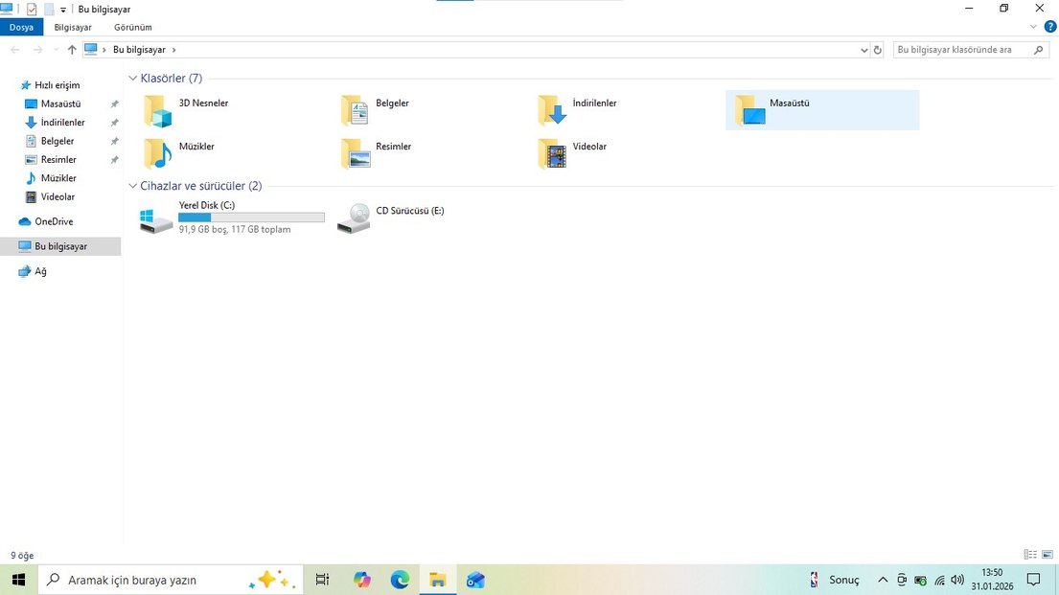The image size is (1059, 595).
Task: Collapse the Cihazlar ve sürücüler section
Action: click(x=132, y=186)
